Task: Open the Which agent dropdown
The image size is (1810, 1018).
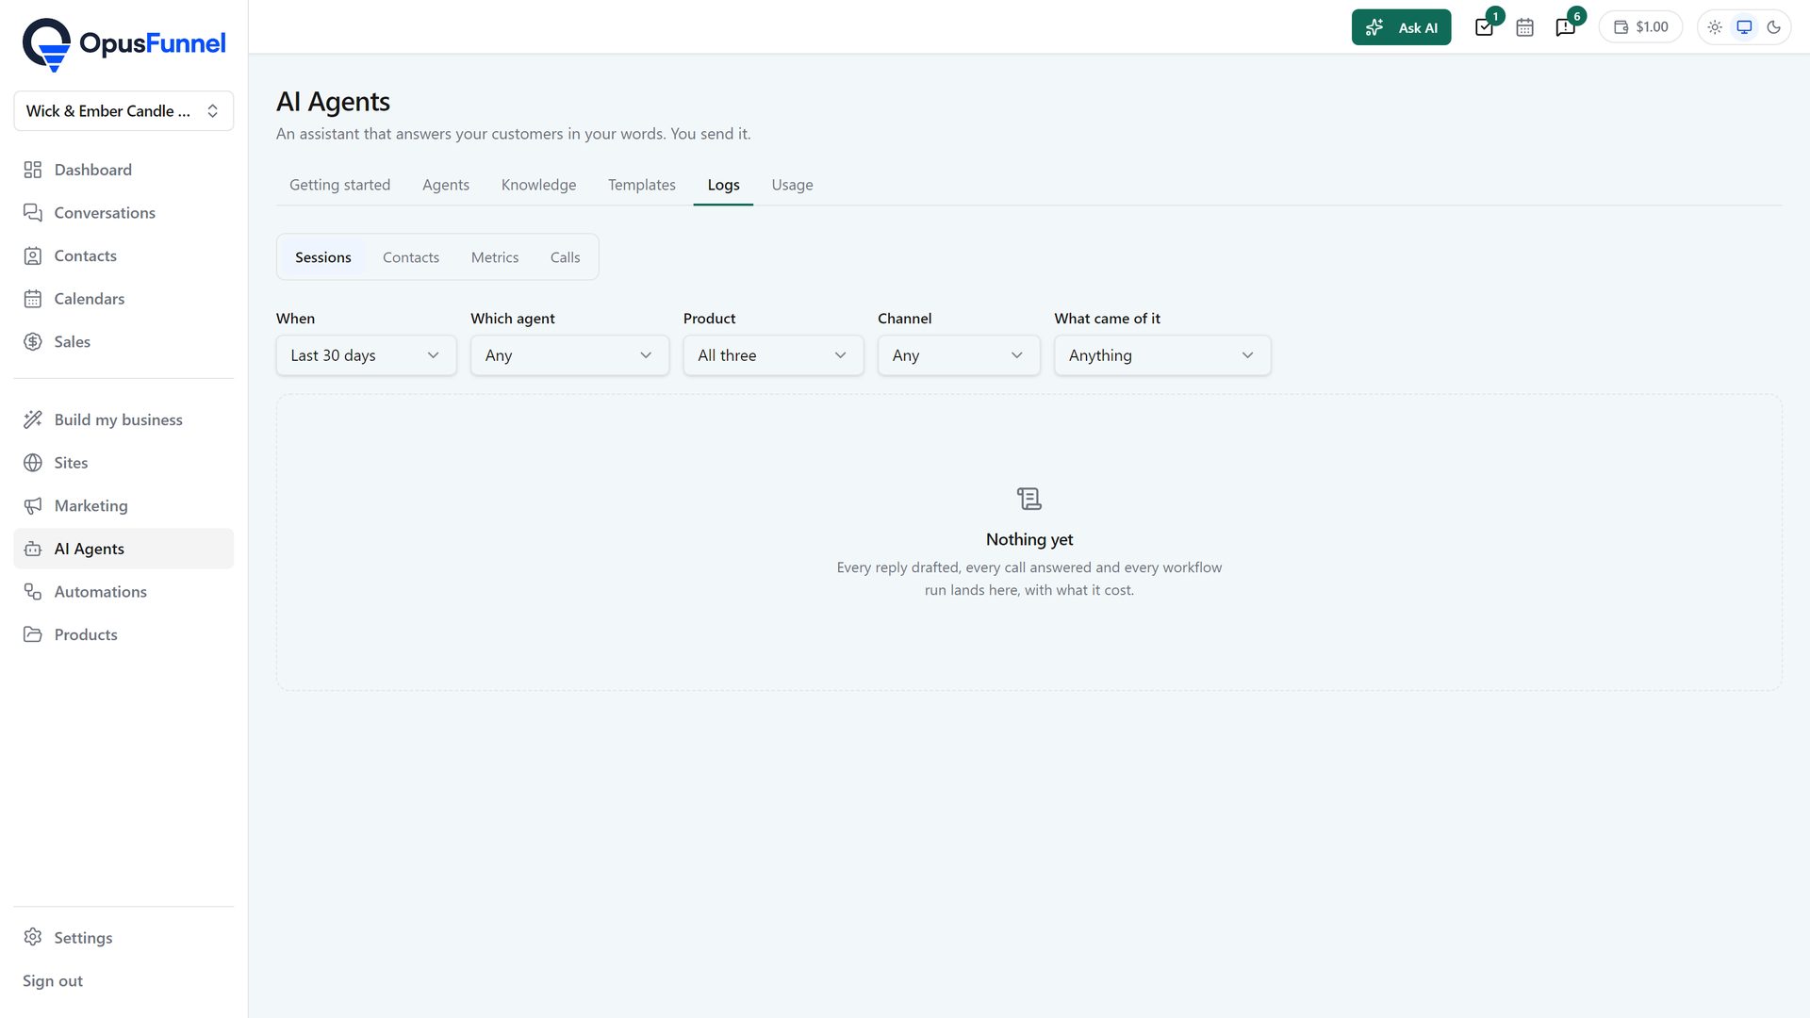Action: [x=569, y=356]
